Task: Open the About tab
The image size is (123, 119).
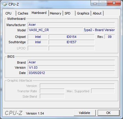Action: 97,13
